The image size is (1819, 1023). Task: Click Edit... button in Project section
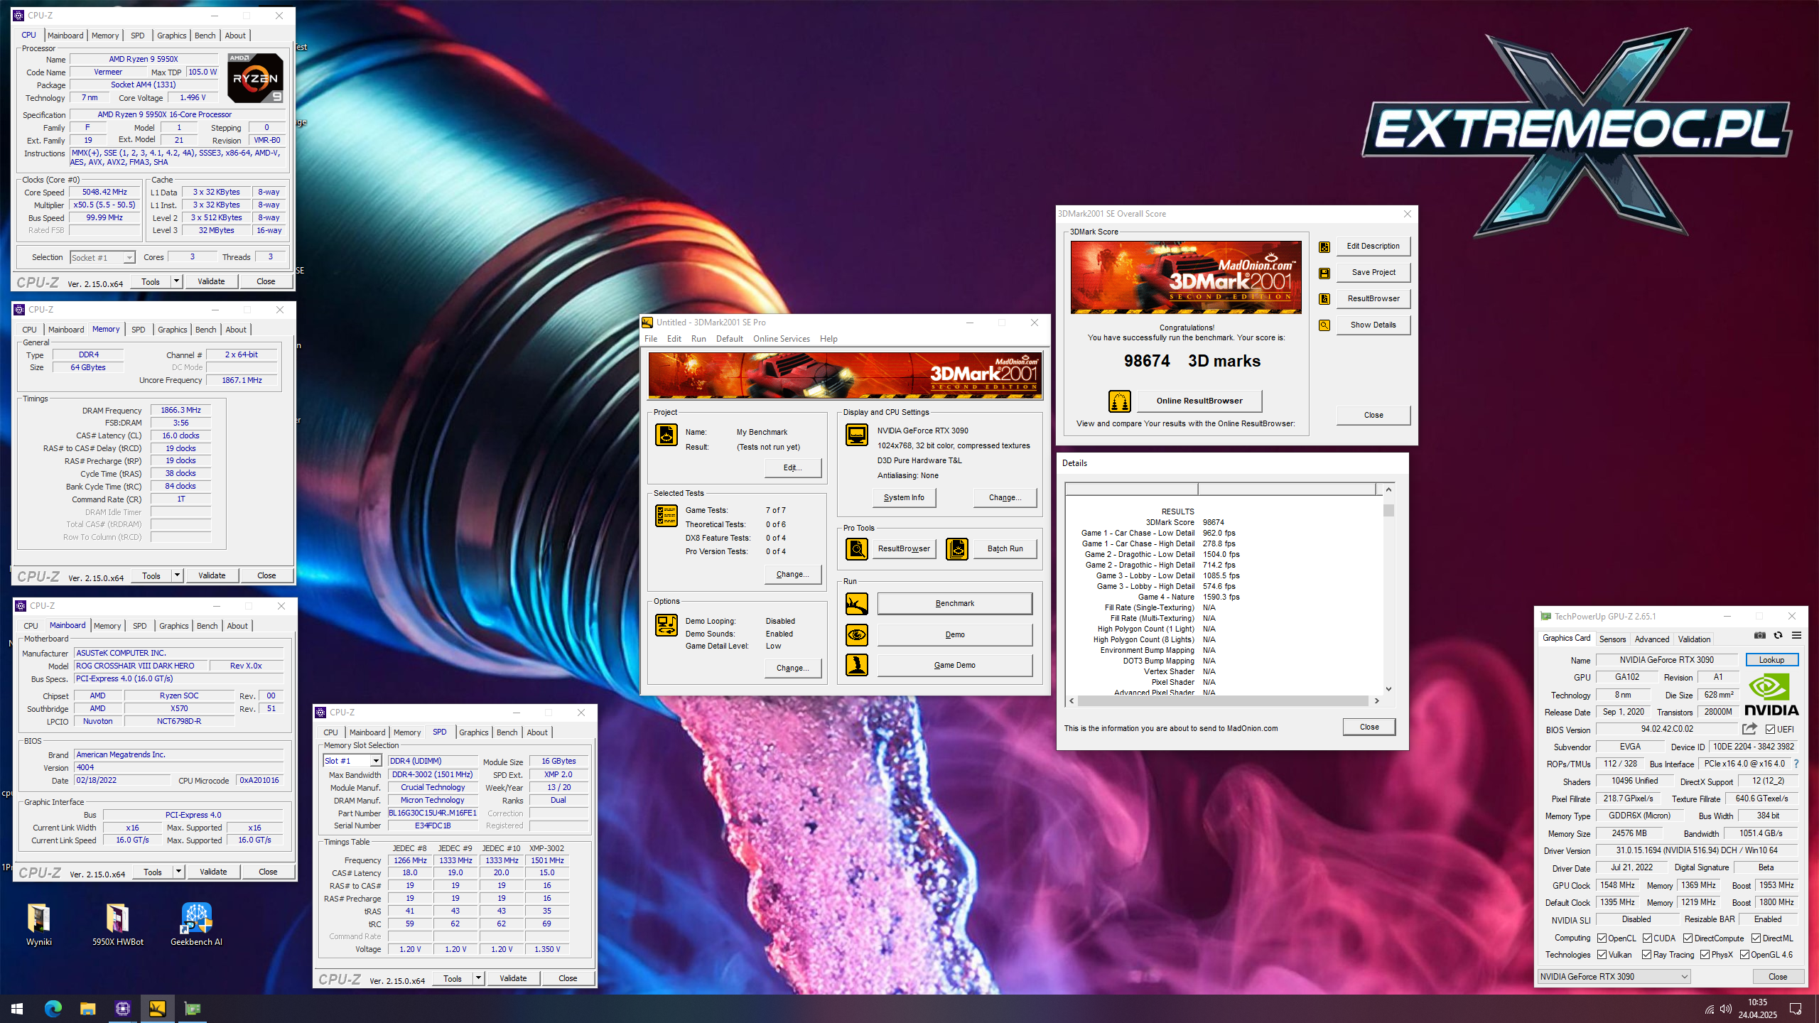click(x=792, y=467)
